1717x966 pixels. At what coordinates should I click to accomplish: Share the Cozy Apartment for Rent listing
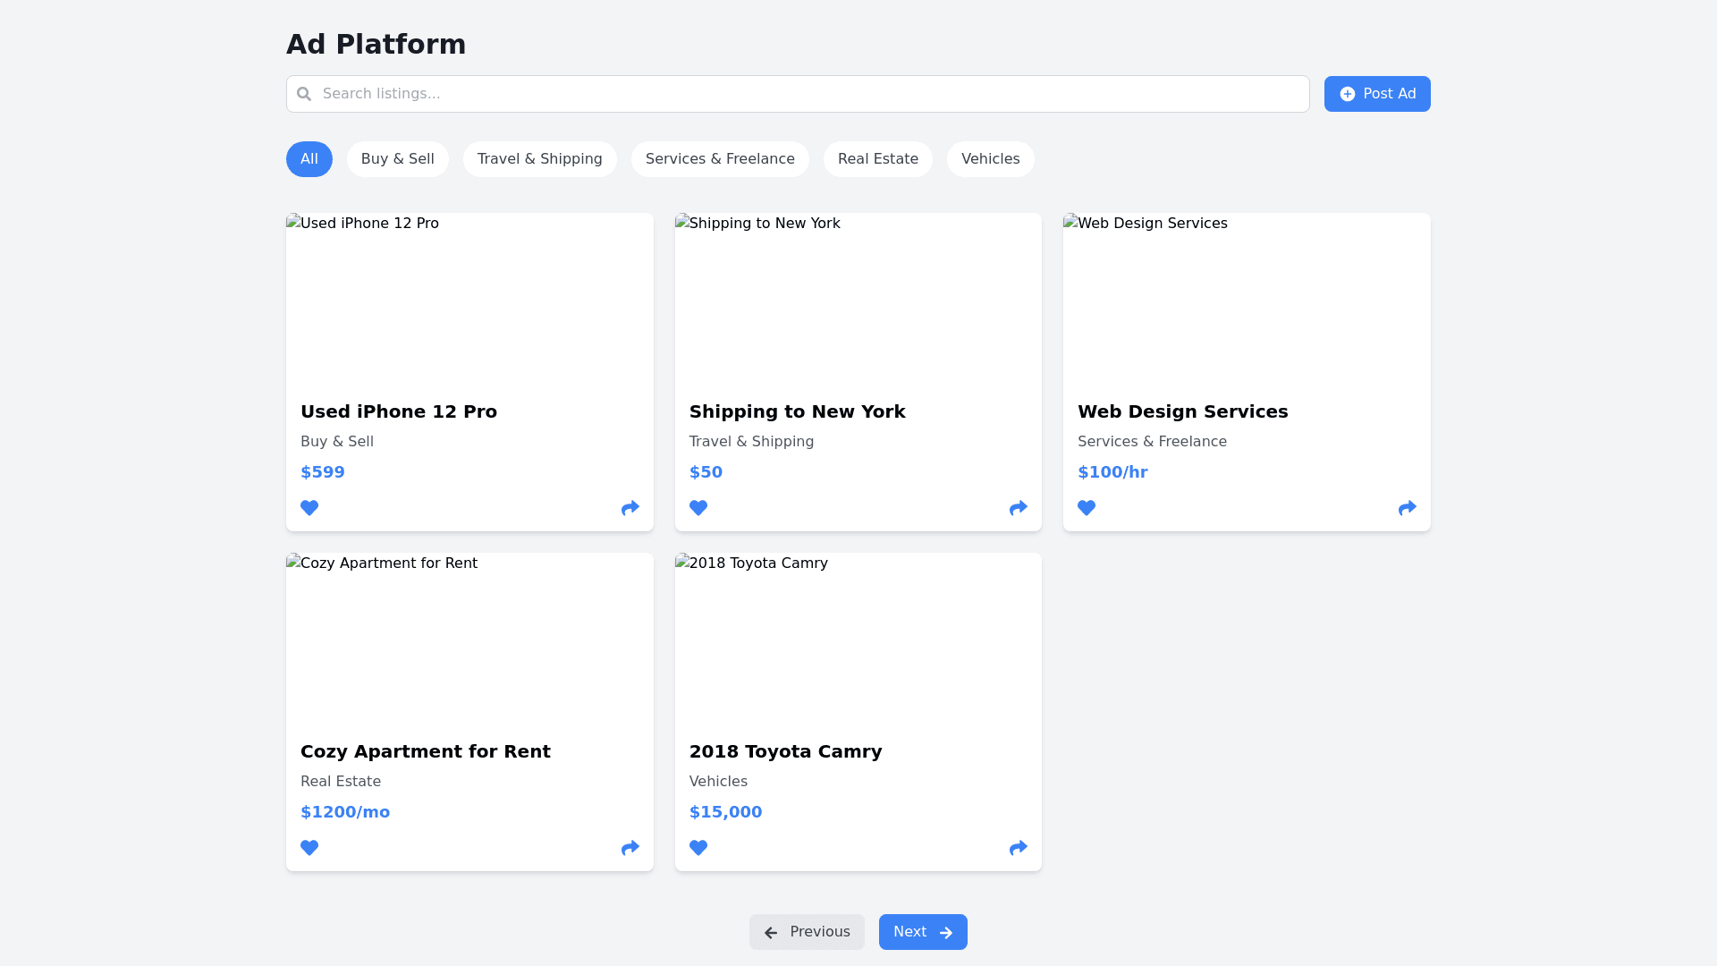point(630,848)
